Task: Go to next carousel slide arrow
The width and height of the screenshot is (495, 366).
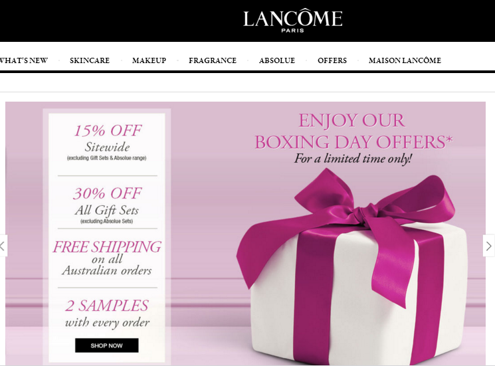Action: click(x=488, y=246)
